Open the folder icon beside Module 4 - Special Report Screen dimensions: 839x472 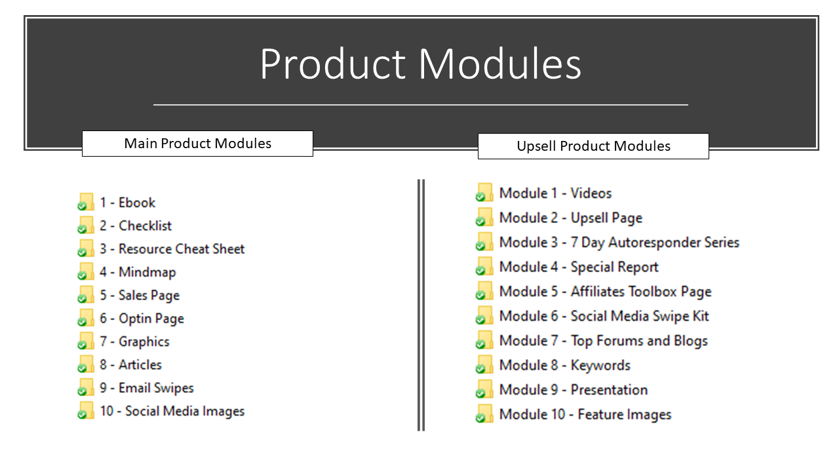(x=484, y=266)
